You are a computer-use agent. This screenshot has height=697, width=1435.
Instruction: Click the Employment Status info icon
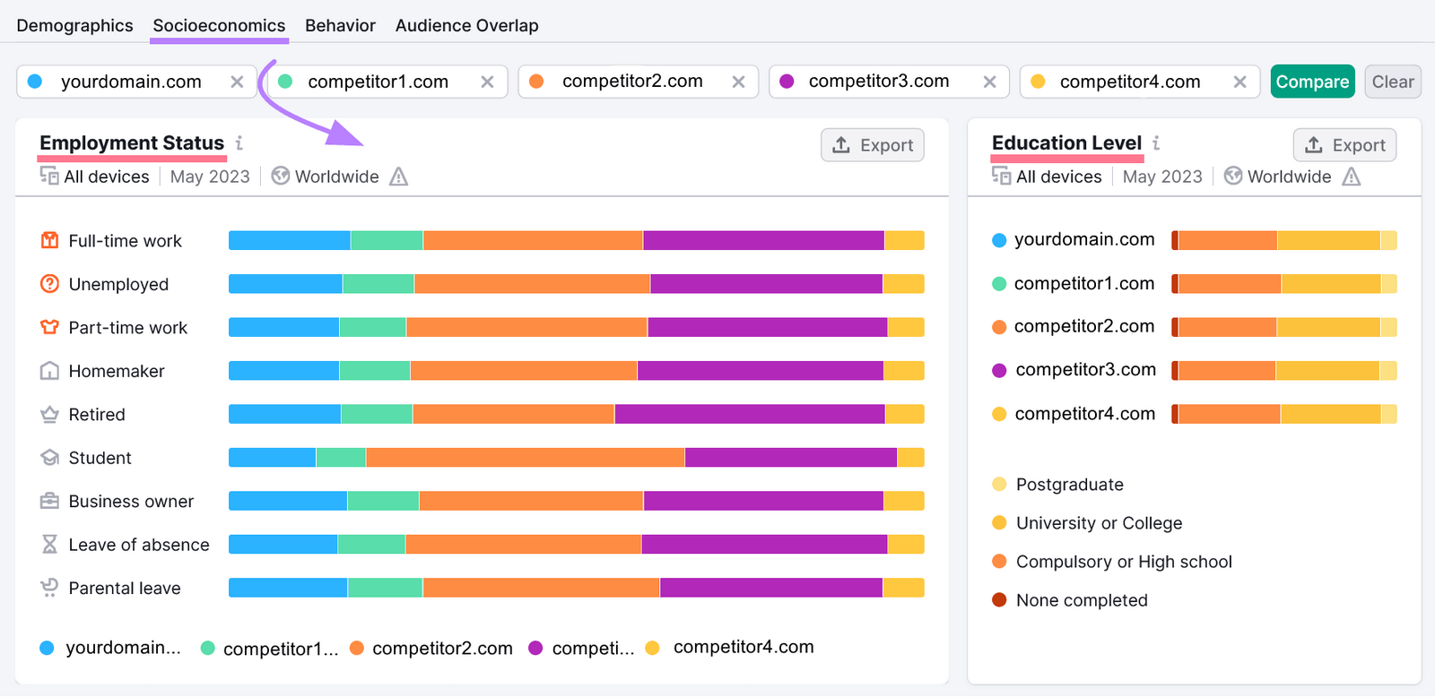point(239,143)
